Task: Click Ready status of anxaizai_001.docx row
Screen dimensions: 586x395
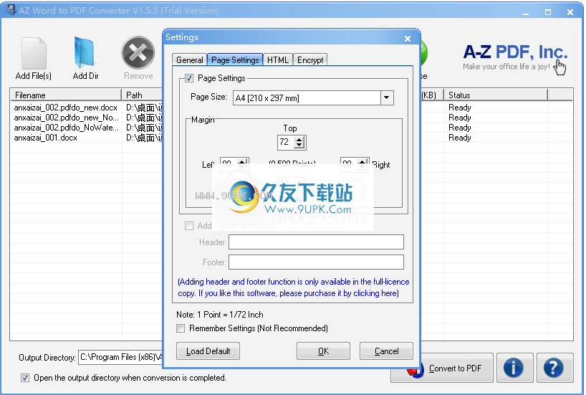Action: (460, 138)
